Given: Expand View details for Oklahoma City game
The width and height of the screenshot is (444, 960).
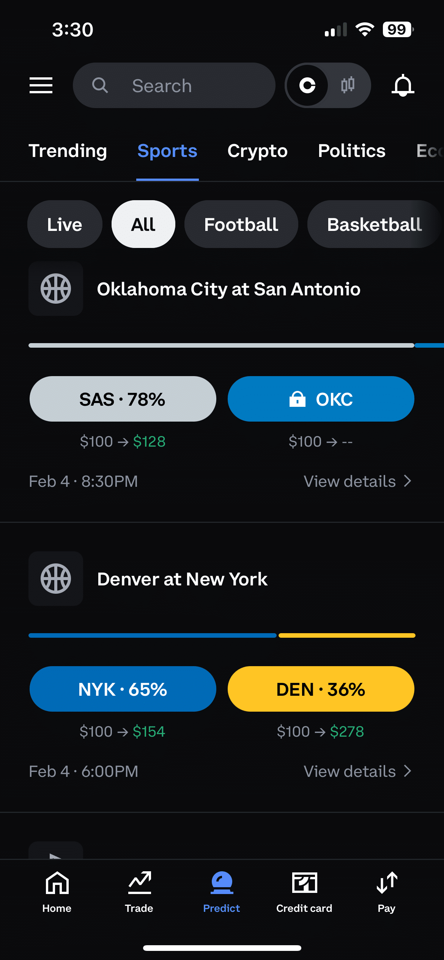Looking at the screenshot, I should 357,482.
